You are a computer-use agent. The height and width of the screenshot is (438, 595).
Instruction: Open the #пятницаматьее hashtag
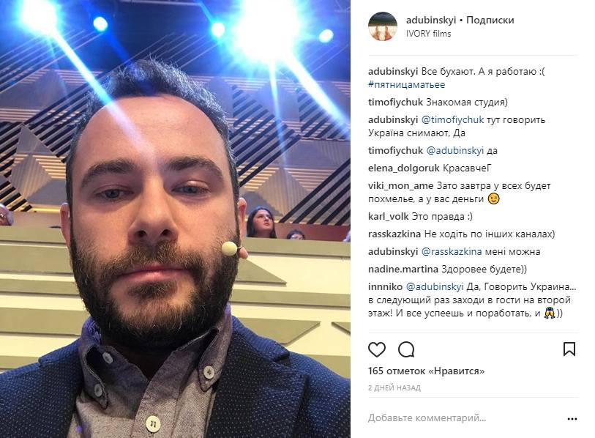[x=406, y=85]
